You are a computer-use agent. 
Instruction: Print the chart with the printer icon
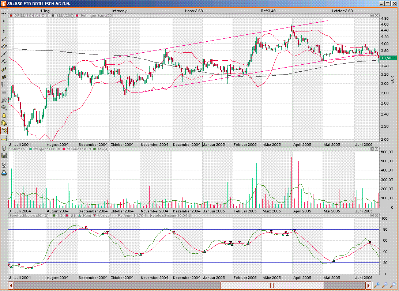(4, 173)
